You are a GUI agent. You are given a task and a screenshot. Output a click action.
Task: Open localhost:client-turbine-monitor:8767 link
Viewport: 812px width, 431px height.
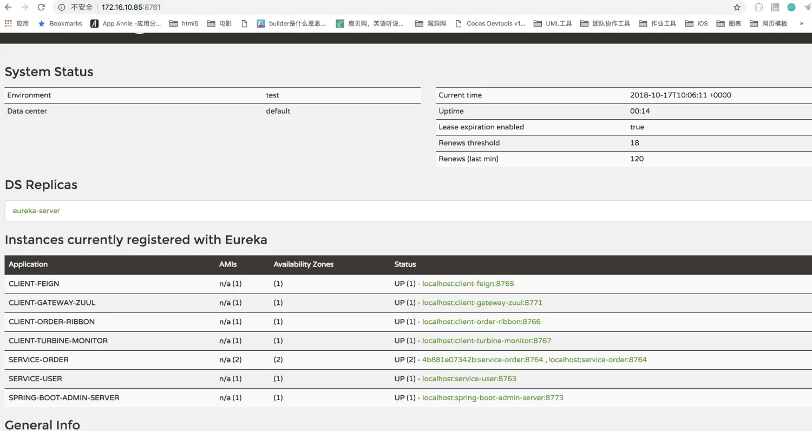[x=487, y=341]
